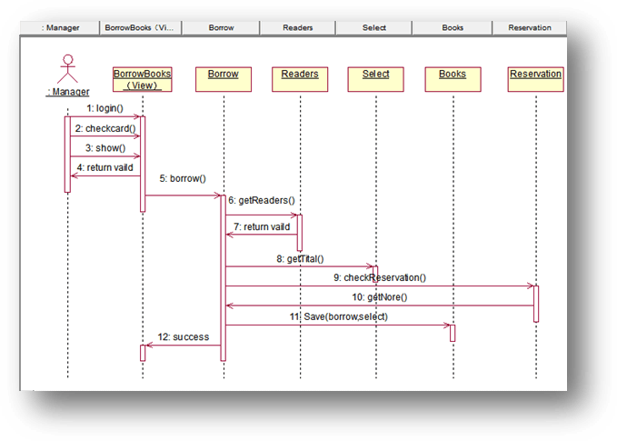This screenshot has width=617, height=441.
Task: Click the '11: Save(borrow,select)' message label
Action: click(339, 317)
